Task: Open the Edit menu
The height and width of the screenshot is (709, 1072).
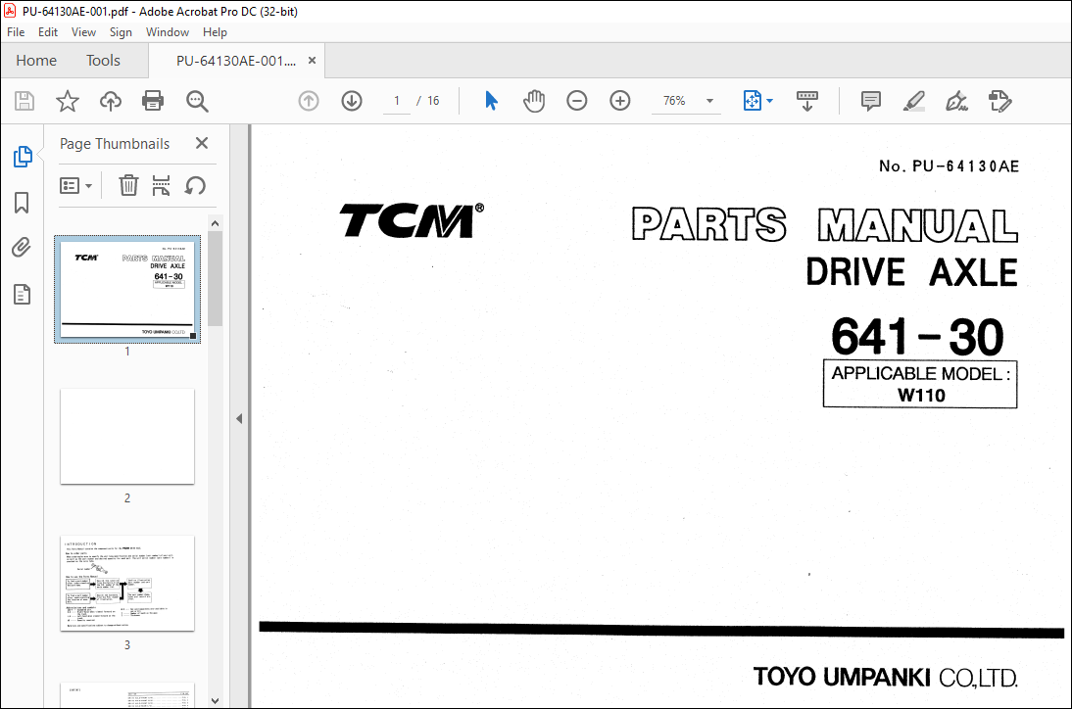Action: point(48,32)
